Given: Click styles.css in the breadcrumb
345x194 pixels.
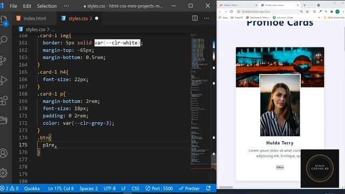Looking at the screenshot, I should pyautogui.click(x=35, y=29).
